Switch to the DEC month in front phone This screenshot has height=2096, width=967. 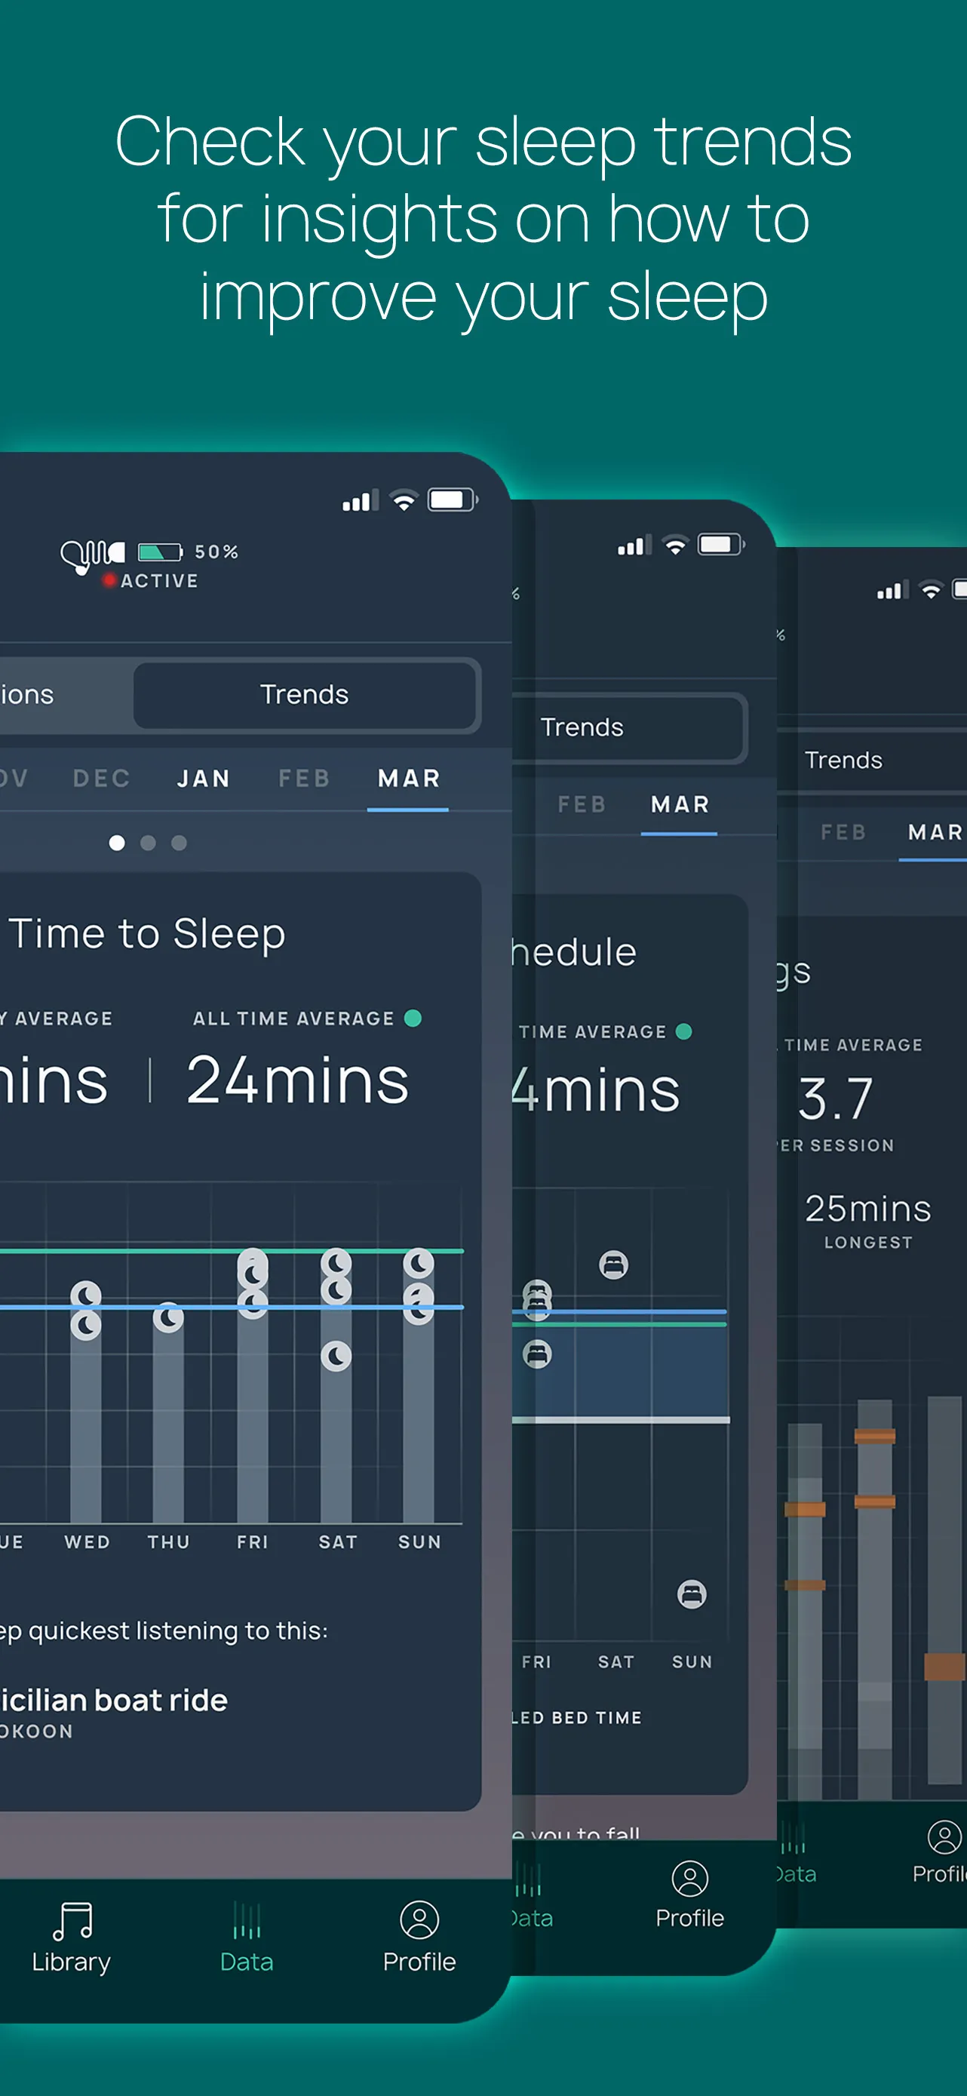pos(102,779)
